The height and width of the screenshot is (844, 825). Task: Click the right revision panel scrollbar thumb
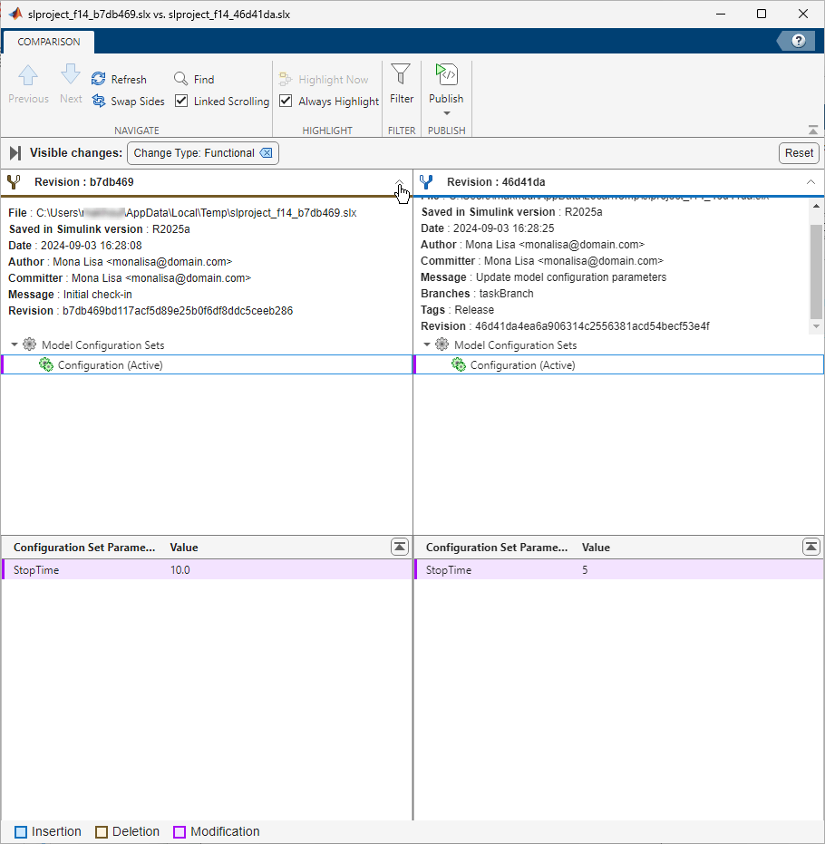tap(817, 272)
